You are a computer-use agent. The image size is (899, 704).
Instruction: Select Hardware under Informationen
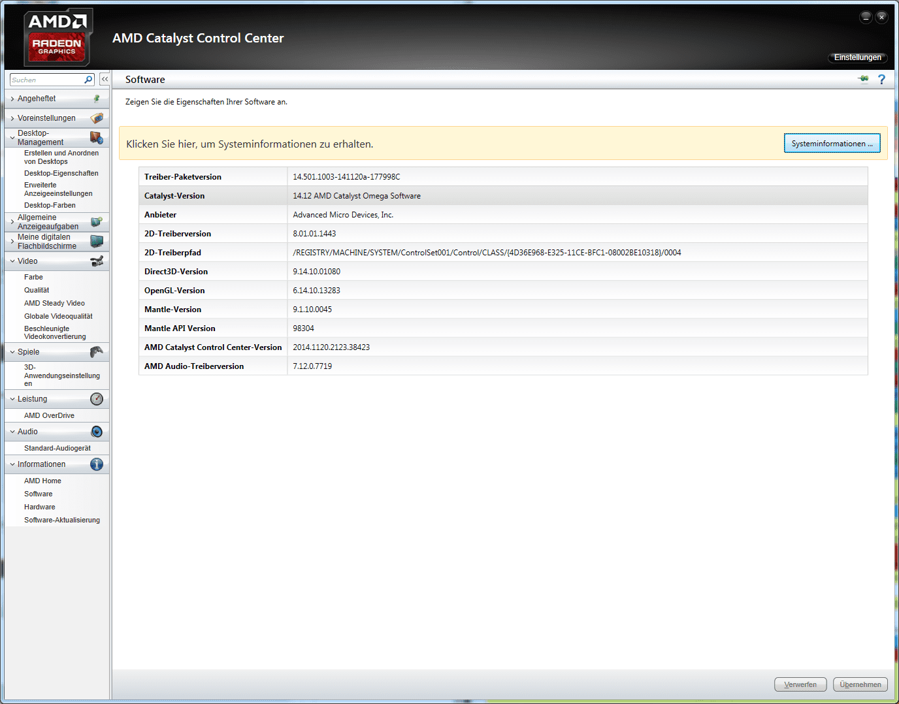pos(39,507)
